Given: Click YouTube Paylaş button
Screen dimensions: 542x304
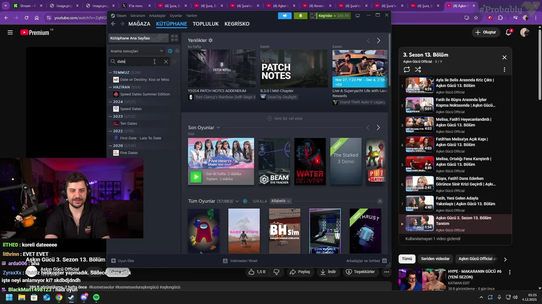Looking at the screenshot, I should coord(300,272).
